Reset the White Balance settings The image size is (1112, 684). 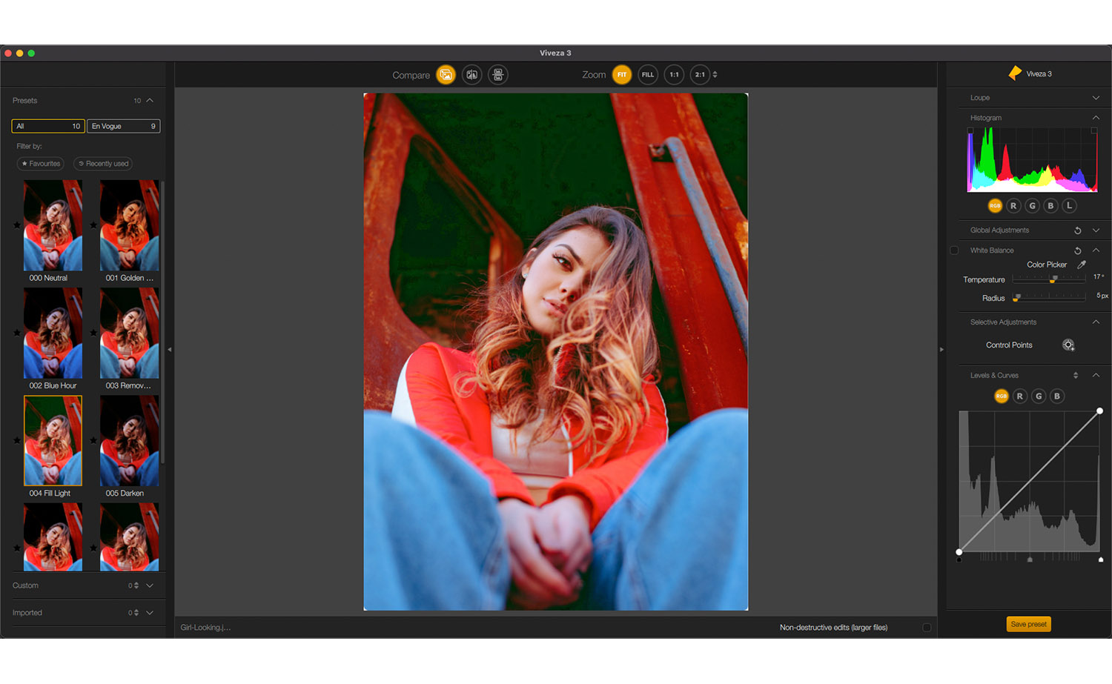coord(1077,250)
